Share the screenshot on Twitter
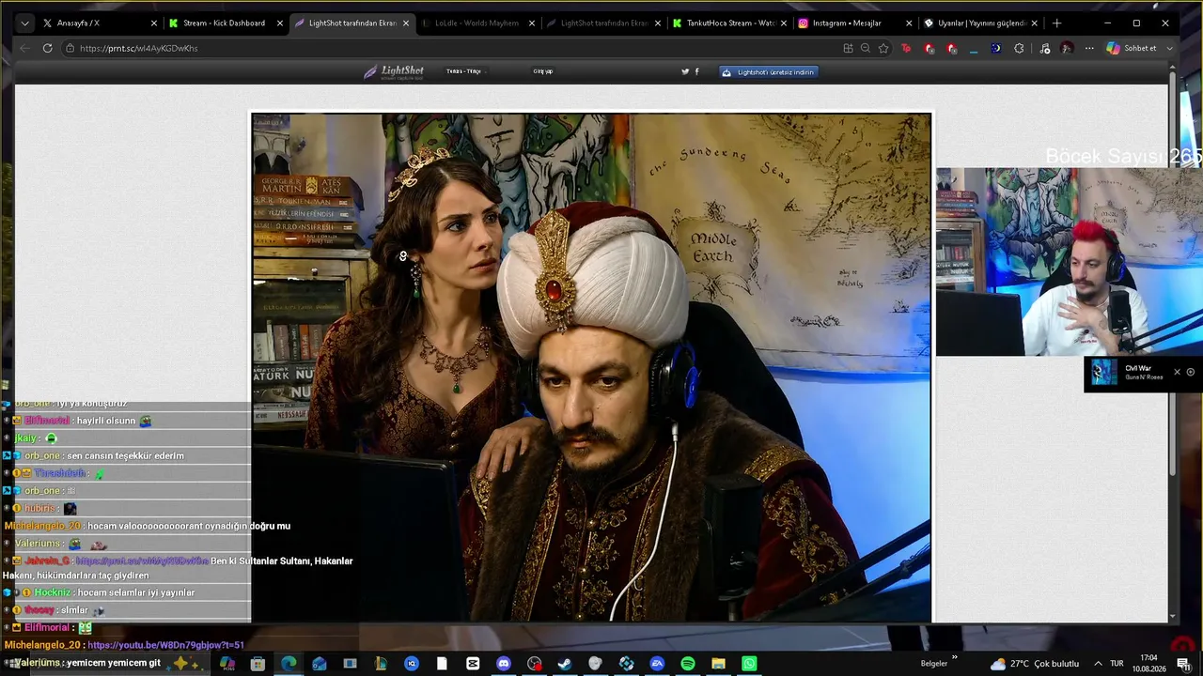 (685, 71)
